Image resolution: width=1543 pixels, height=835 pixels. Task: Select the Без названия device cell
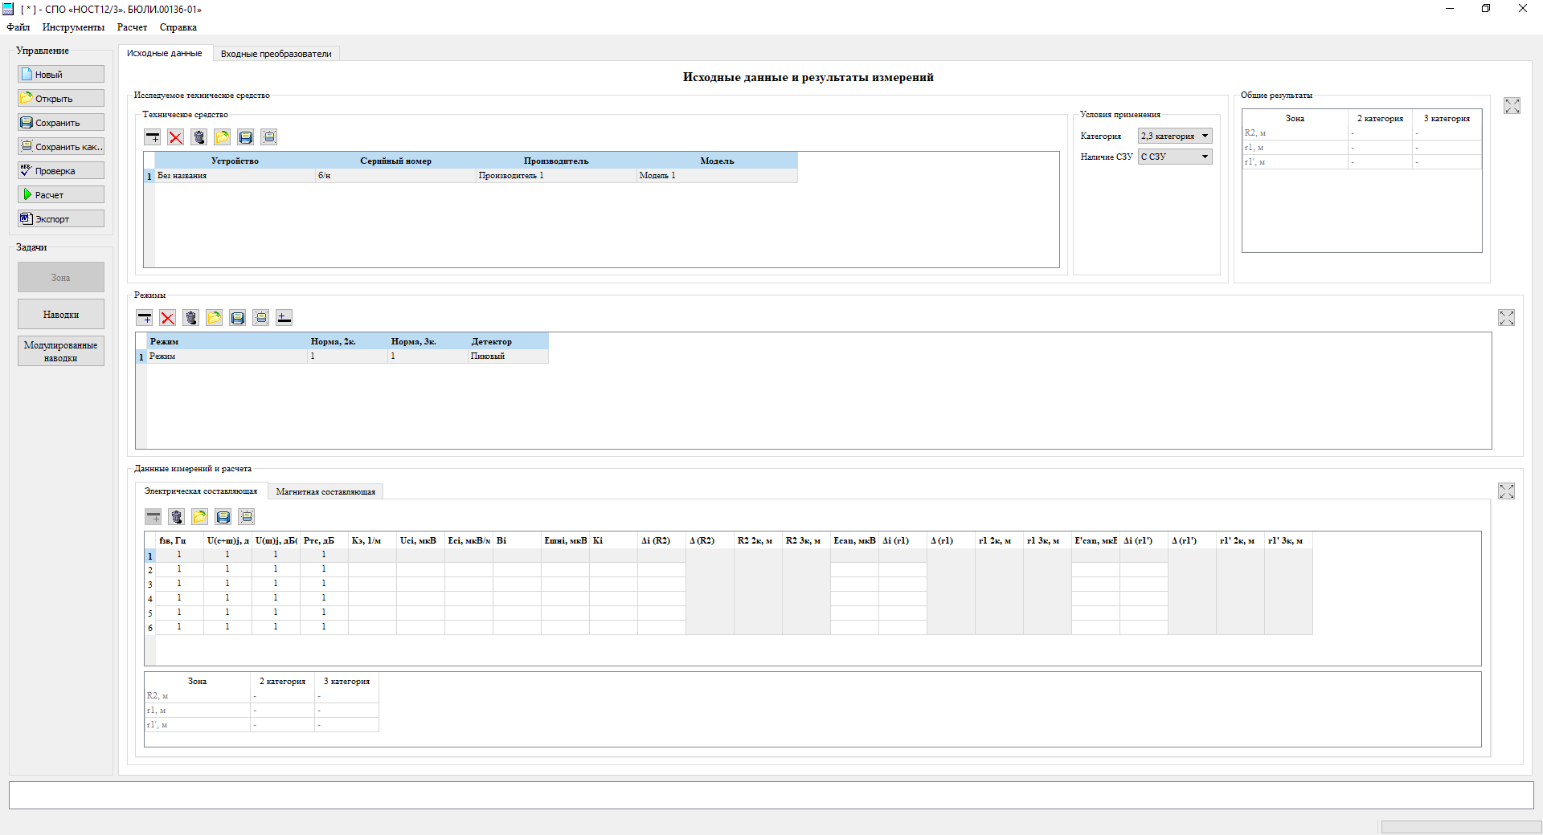pos(235,176)
